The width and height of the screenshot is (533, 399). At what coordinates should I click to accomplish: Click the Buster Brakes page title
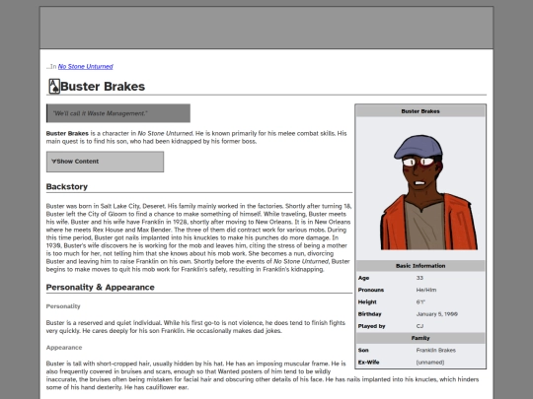[x=103, y=86]
